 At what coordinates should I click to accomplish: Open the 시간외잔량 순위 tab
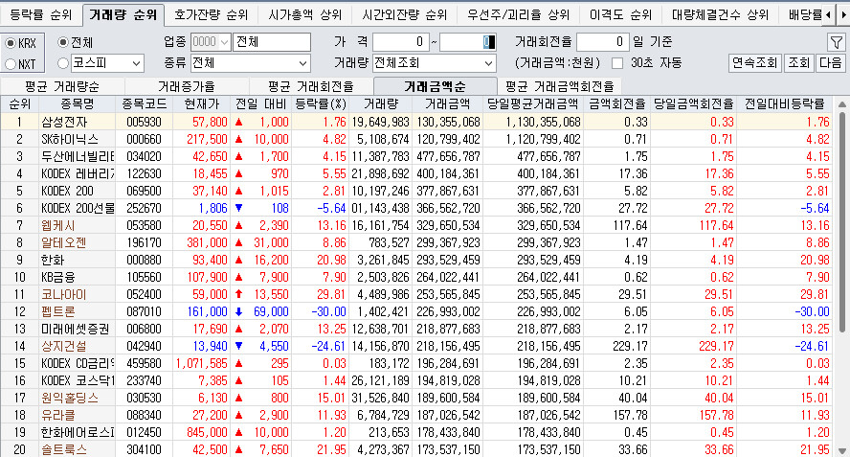click(404, 15)
